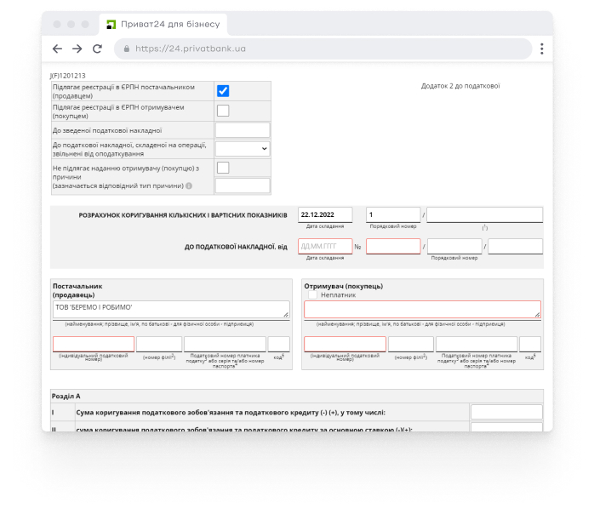Click the browser back arrow
Viewport: 594px width, 514px height.
[x=57, y=49]
